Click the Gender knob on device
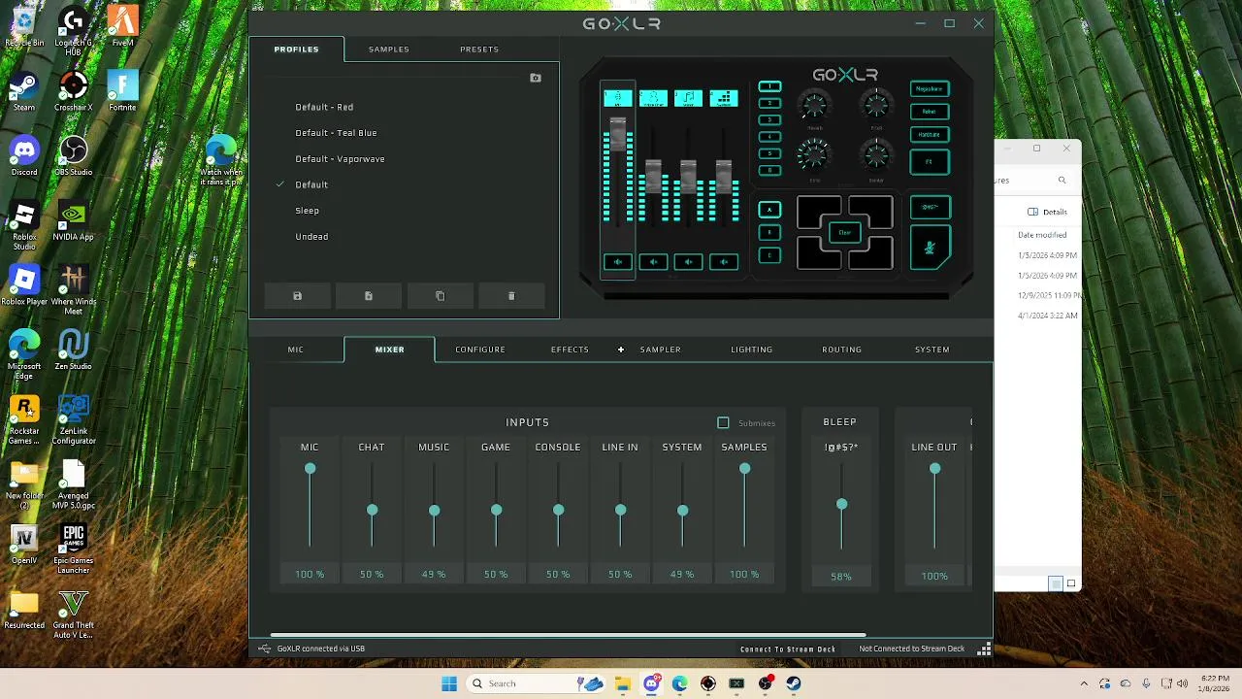The image size is (1242, 699). (876, 155)
